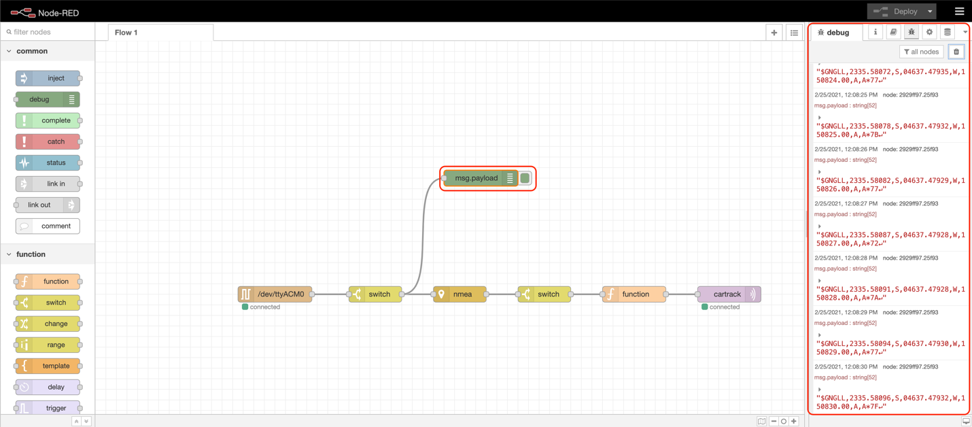This screenshot has height=427, width=972.
Task: Select the switch node in palette
Action: click(48, 303)
